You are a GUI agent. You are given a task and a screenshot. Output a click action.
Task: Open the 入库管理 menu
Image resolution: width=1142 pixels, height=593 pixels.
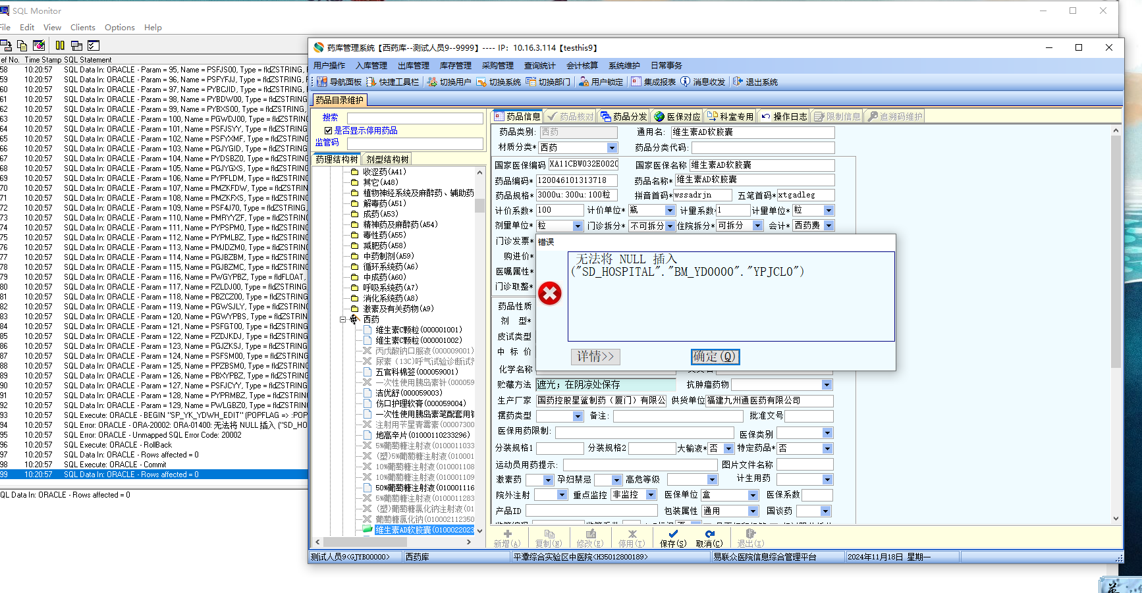click(x=371, y=65)
